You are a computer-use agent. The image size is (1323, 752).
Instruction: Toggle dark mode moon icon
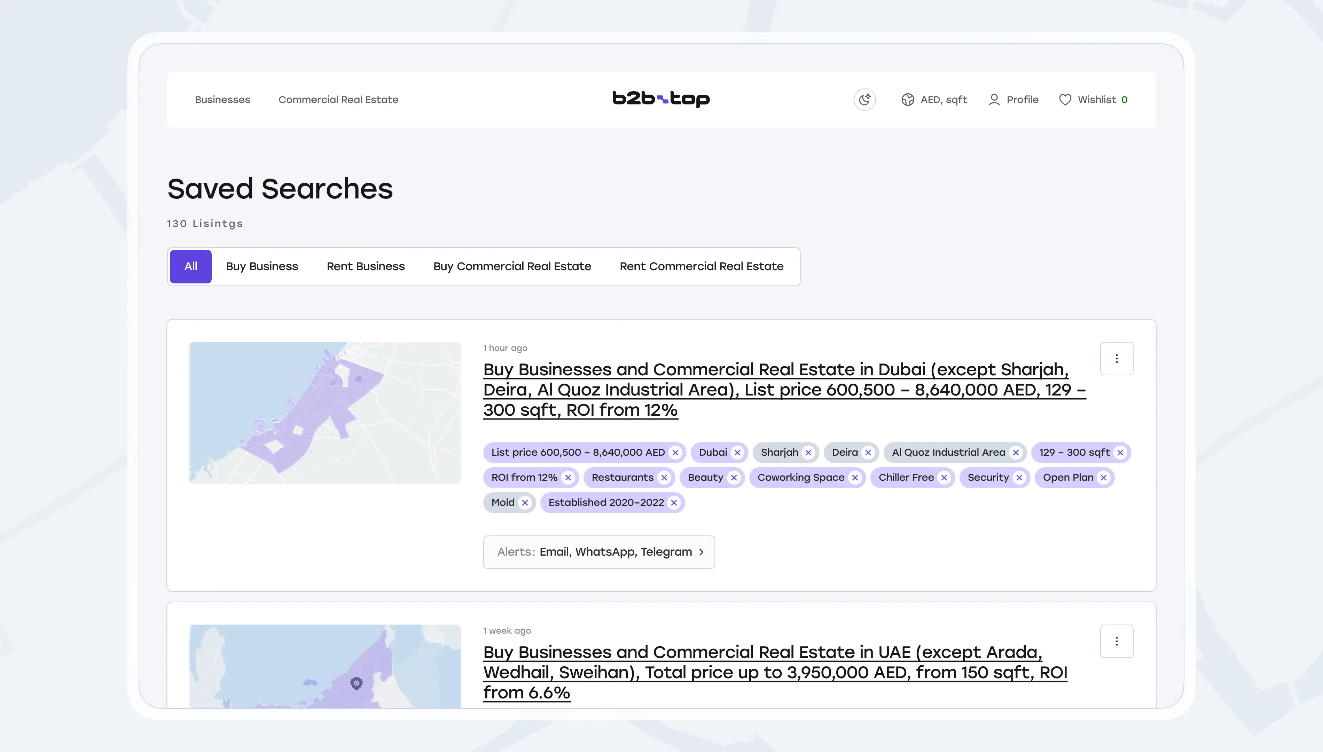point(864,100)
